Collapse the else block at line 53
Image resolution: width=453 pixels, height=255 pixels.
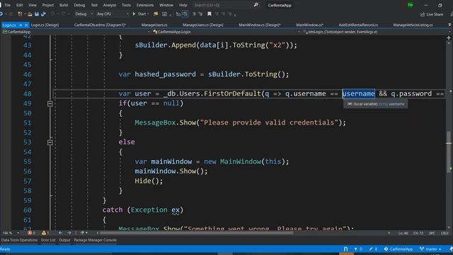coord(50,142)
